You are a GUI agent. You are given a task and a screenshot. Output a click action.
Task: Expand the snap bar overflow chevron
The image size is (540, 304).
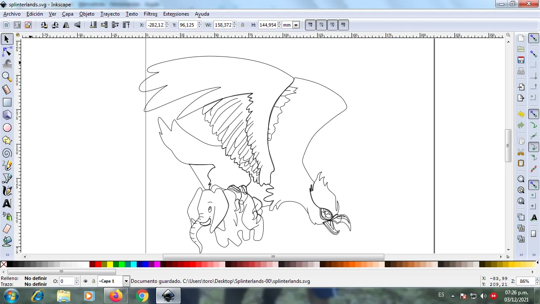(x=534, y=255)
